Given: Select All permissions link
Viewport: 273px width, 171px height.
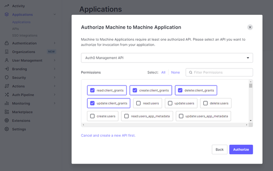Looking at the screenshot, I should pyautogui.click(x=163, y=72).
